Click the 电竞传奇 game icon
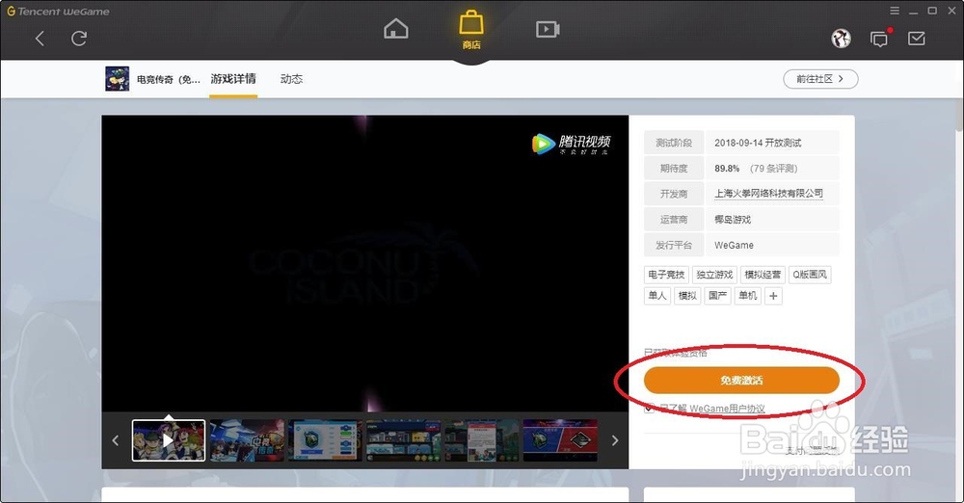Image resolution: width=964 pixels, height=503 pixels. point(117,79)
